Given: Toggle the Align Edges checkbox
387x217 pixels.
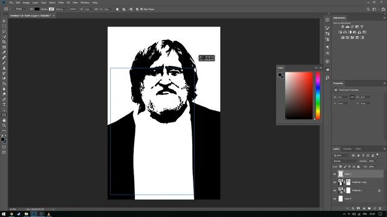Looking at the screenshot, I should click(141, 9).
